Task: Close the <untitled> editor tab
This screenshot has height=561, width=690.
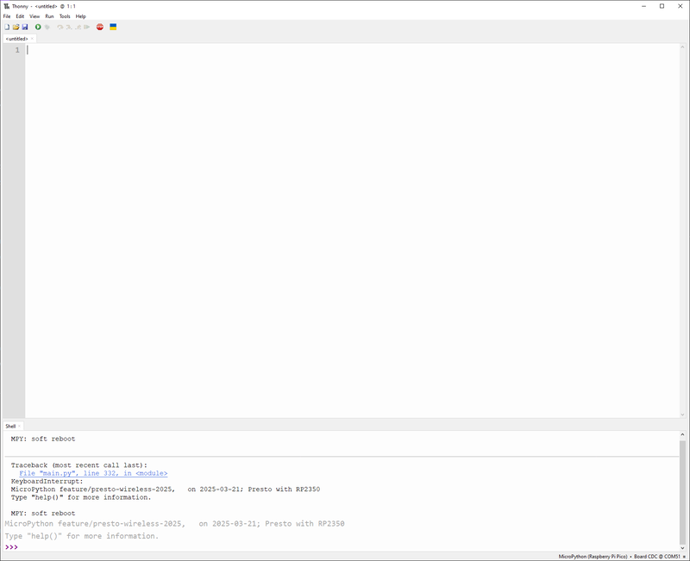Action: tap(33, 39)
